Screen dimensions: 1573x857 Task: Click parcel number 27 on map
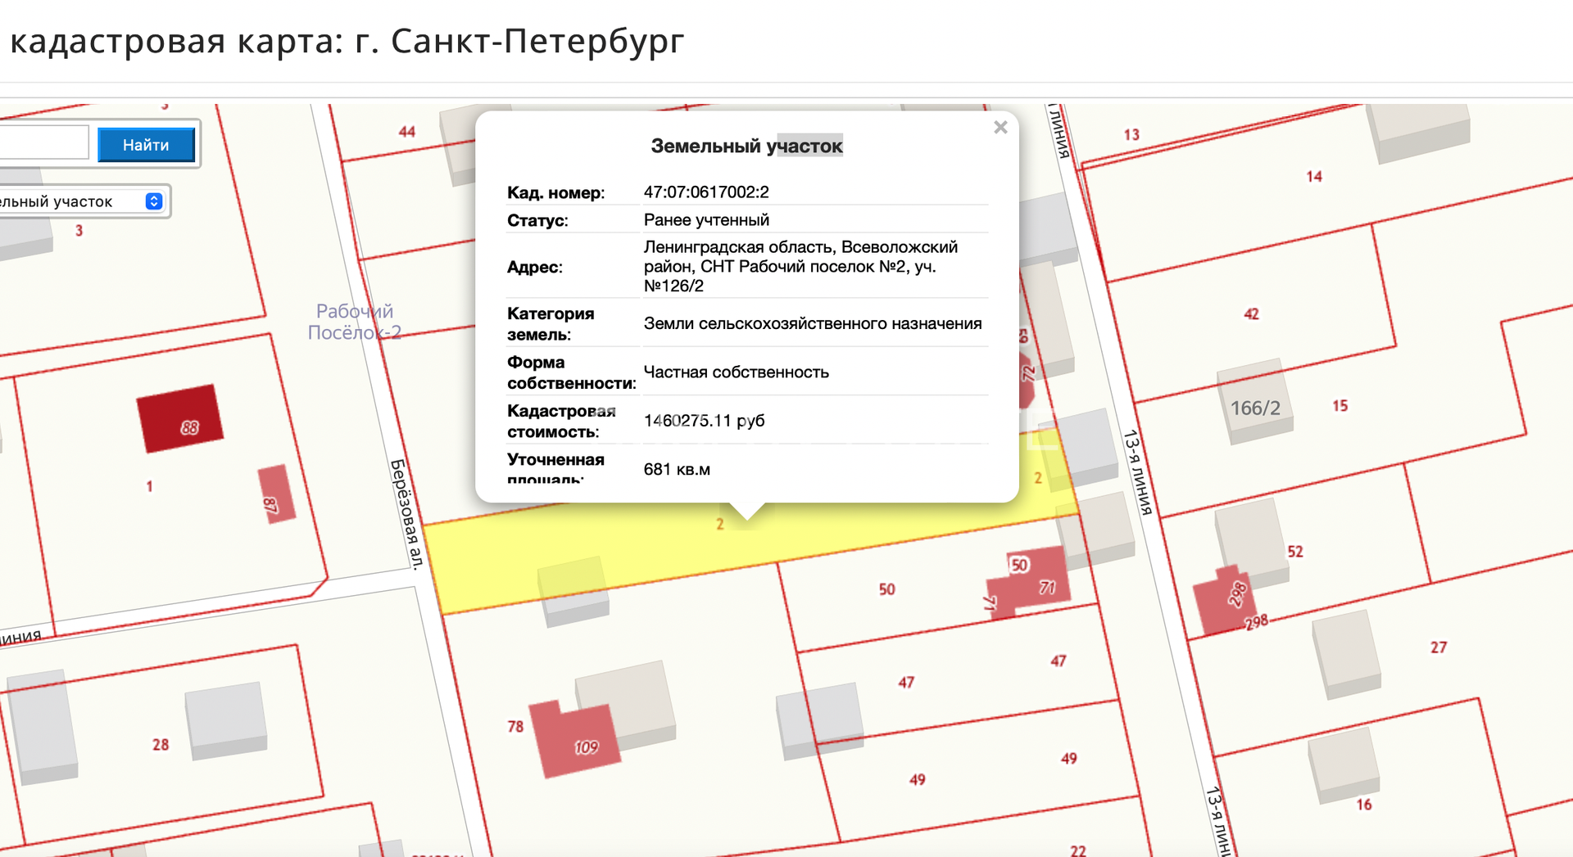[1439, 647]
